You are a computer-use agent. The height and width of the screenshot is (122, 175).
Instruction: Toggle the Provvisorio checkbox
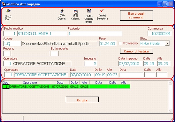tap(120, 43)
